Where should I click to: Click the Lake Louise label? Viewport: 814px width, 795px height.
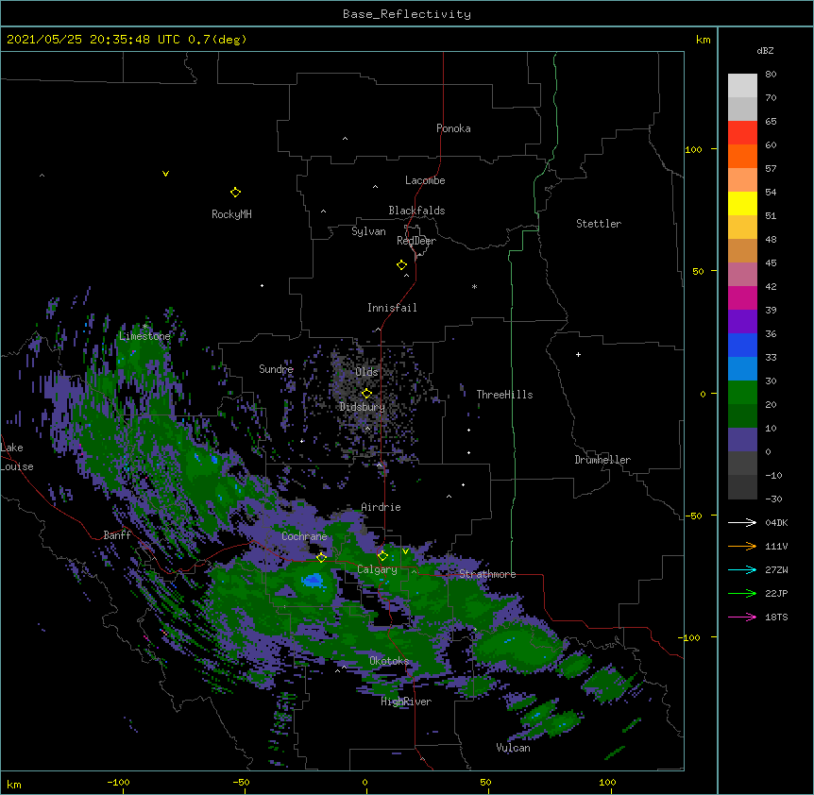[x=17, y=457]
